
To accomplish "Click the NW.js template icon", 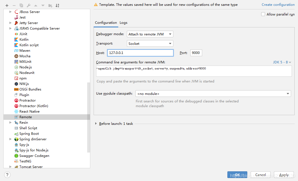I will tap(16, 84).
